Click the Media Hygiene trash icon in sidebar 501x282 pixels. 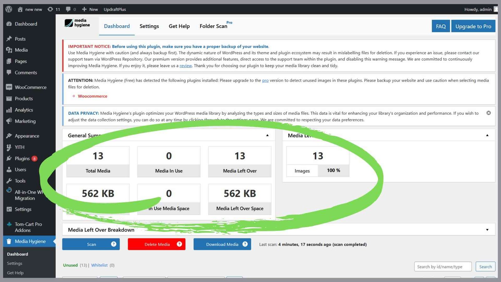point(9,241)
